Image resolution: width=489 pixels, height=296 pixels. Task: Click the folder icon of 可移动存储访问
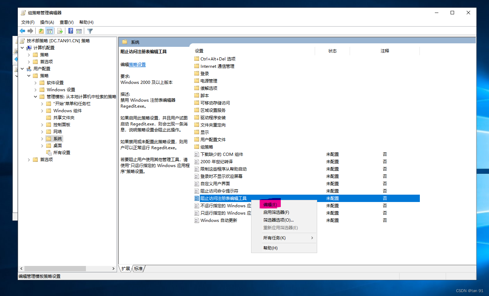(197, 103)
